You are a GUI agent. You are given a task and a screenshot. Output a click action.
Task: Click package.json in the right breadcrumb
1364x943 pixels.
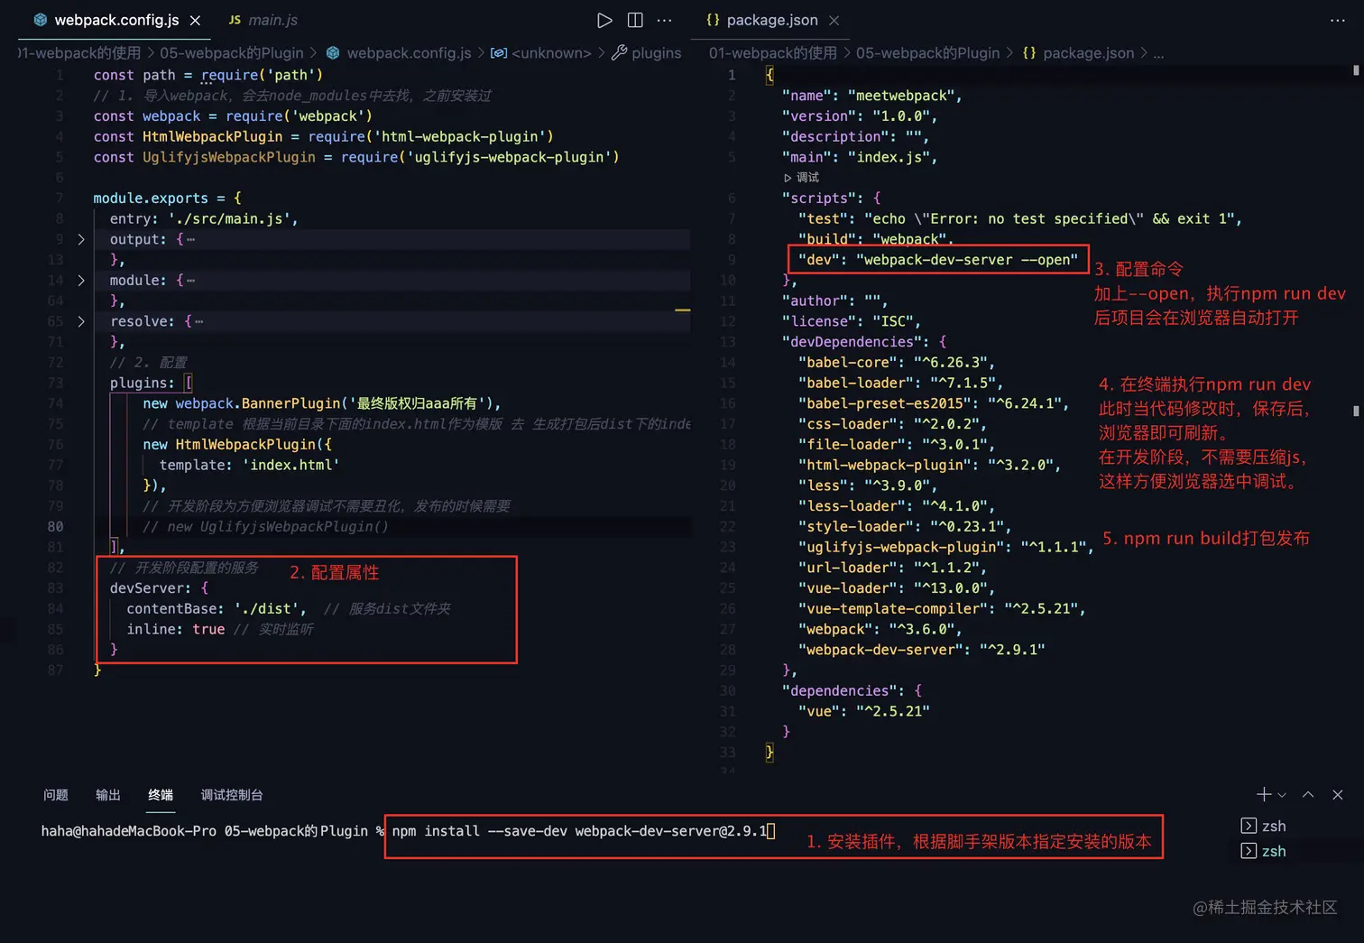tap(1079, 53)
